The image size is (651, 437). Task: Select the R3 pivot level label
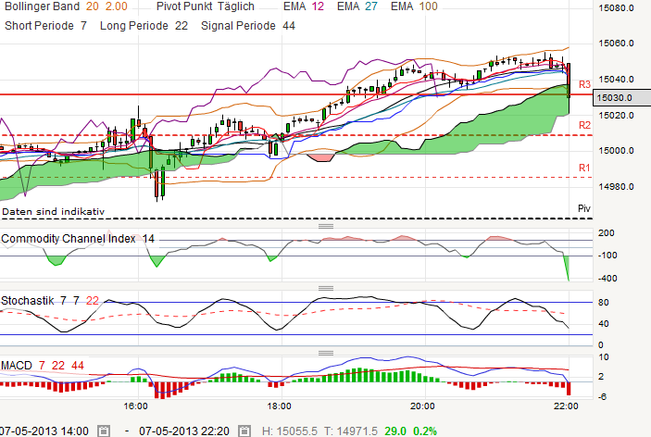584,84
